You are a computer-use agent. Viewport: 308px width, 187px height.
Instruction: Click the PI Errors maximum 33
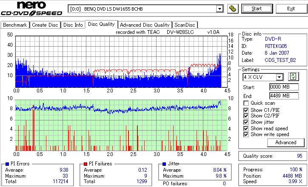(65, 176)
